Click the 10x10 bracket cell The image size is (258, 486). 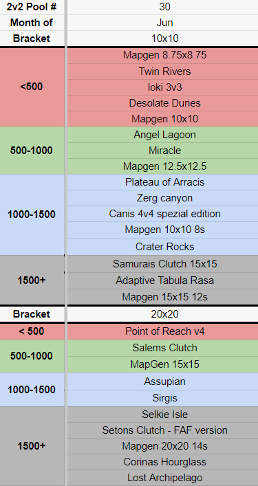pyautogui.click(x=162, y=38)
